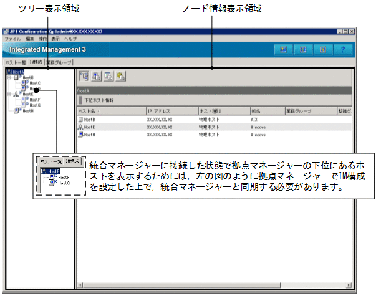Click Windows OS cell in HostH row
Viewport: 376px width, 296px height.
[258, 135]
